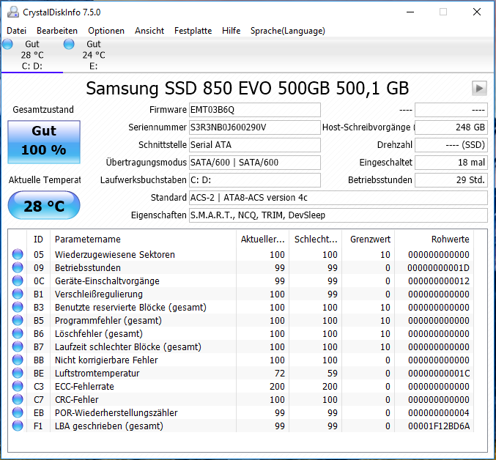Click the Grenzwert column header
496x460 pixels.
point(369,240)
